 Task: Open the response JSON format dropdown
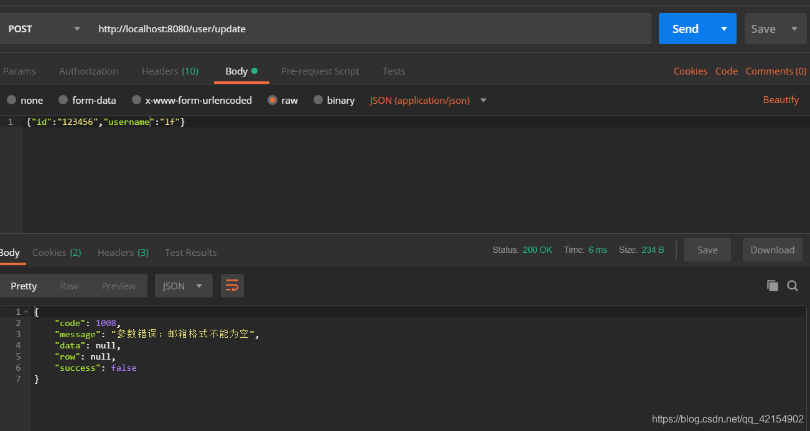184,286
